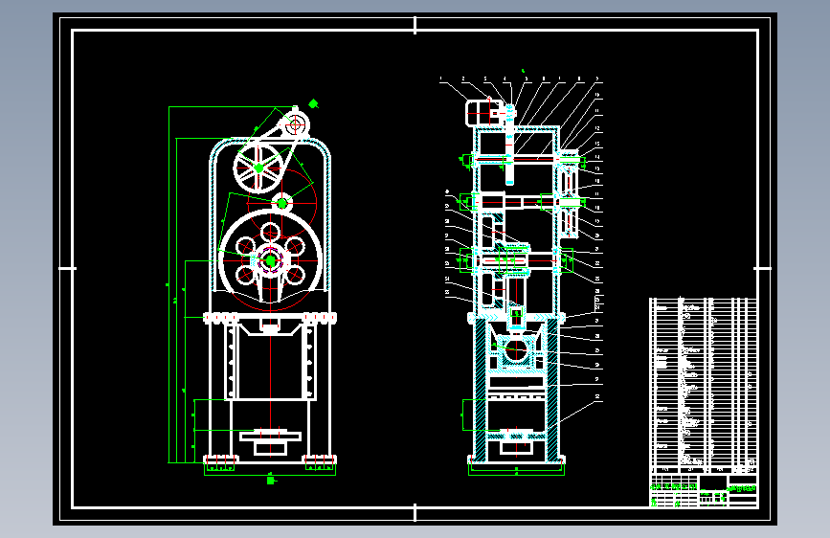Click the large gear with six holes
This screenshot has width=830, height=538.
271,261
